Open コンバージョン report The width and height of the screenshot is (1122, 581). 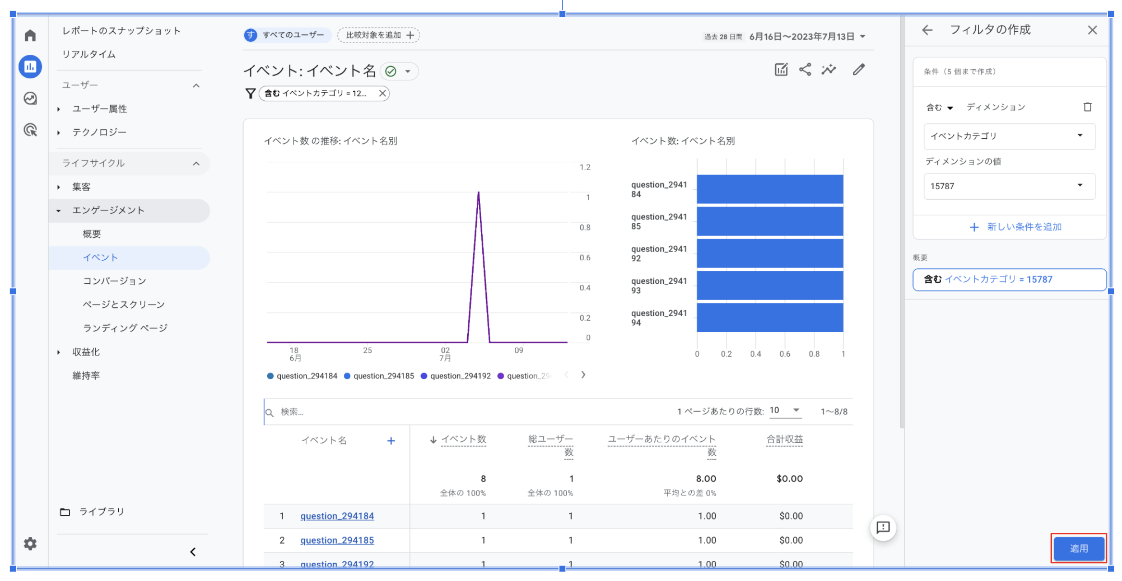(x=114, y=281)
